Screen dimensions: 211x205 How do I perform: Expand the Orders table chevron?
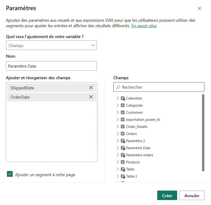(x=117, y=134)
